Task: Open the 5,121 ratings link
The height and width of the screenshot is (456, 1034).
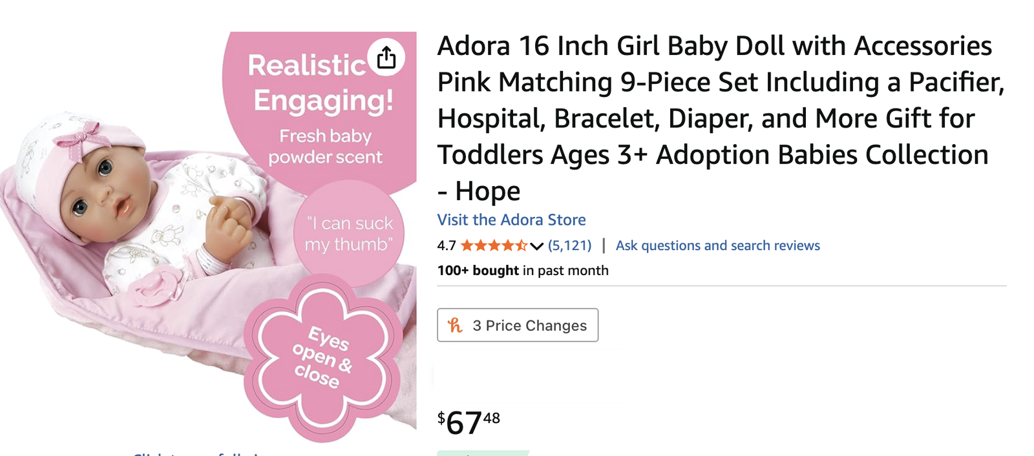Action: click(569, 245)
